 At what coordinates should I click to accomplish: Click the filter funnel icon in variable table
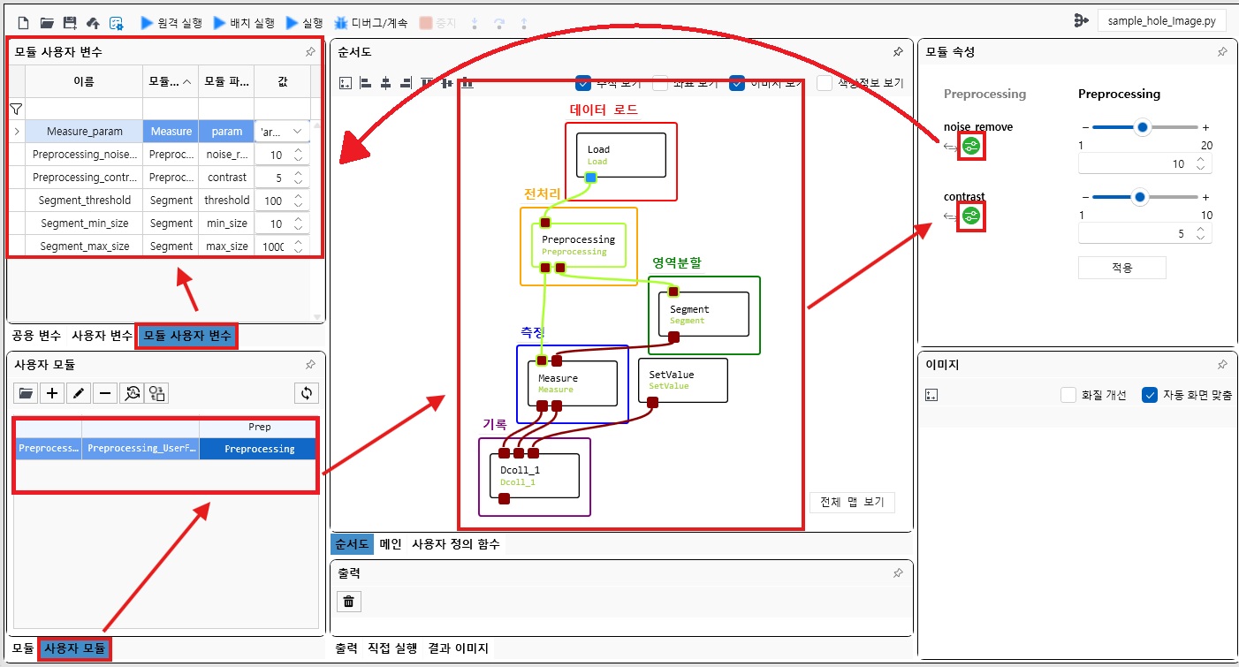coord(16,109)
